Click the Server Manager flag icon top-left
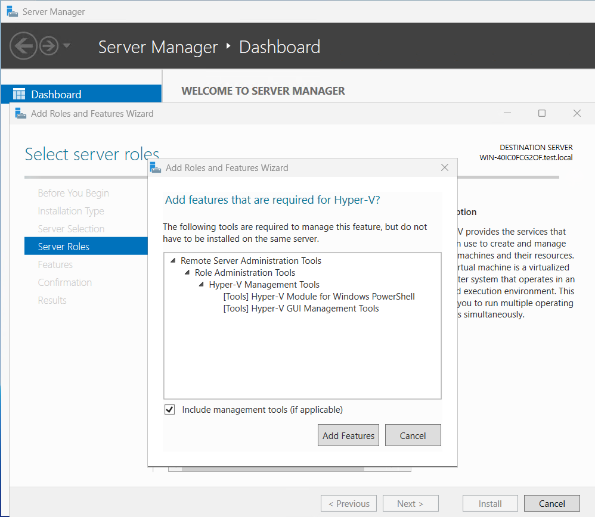Image resolution: width=595 pixels, height=517 pixels. coord(13,11)
